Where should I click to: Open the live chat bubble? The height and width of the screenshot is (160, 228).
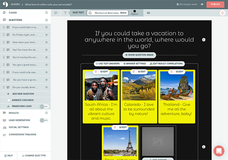219,151
